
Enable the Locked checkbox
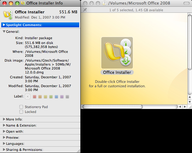point(21,112)
